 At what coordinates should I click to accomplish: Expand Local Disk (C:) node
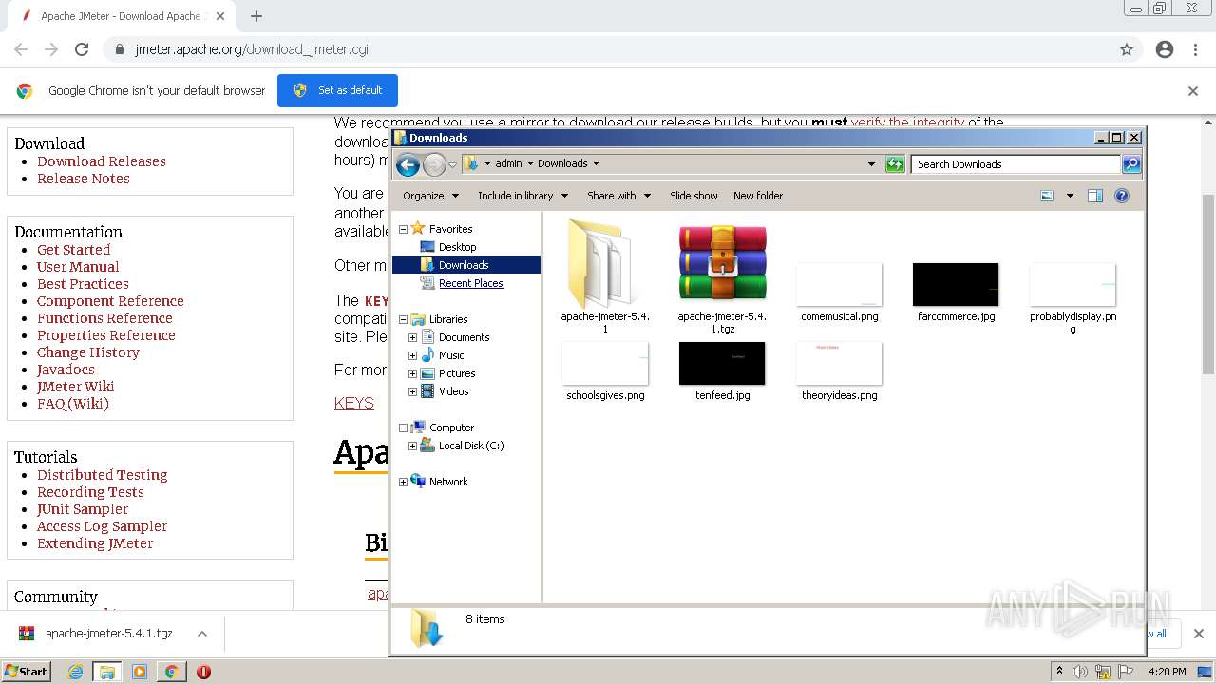(x=412, y=446)
